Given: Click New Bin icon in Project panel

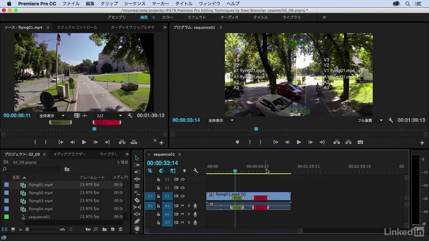Looking at the screenshot, I should [x=105, y=229].
